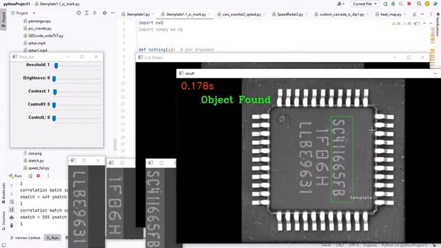
Task: Go to previous highlighted problem arrow
Action: (424, 23)
